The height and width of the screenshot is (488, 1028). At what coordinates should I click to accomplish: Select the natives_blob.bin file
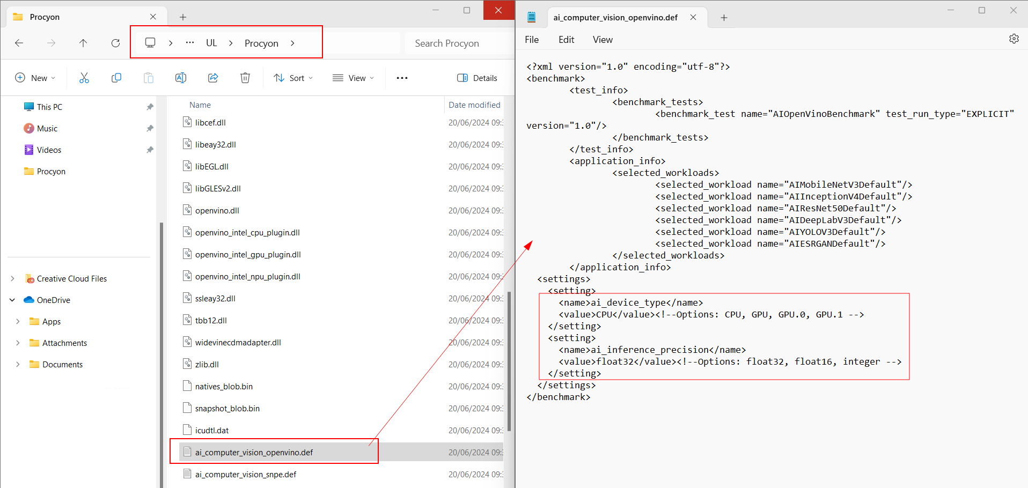pyautogui.click(x=224, y=386)
